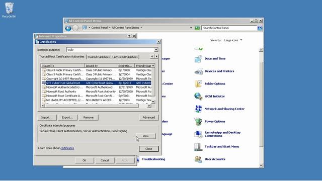The image size is (322, 181).
Task: Click OK in Internet Properties
Action: [x=84, y=160]
